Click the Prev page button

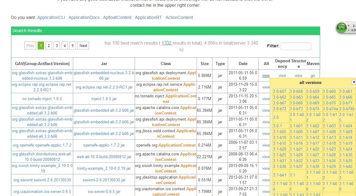(x=30, y=45)
